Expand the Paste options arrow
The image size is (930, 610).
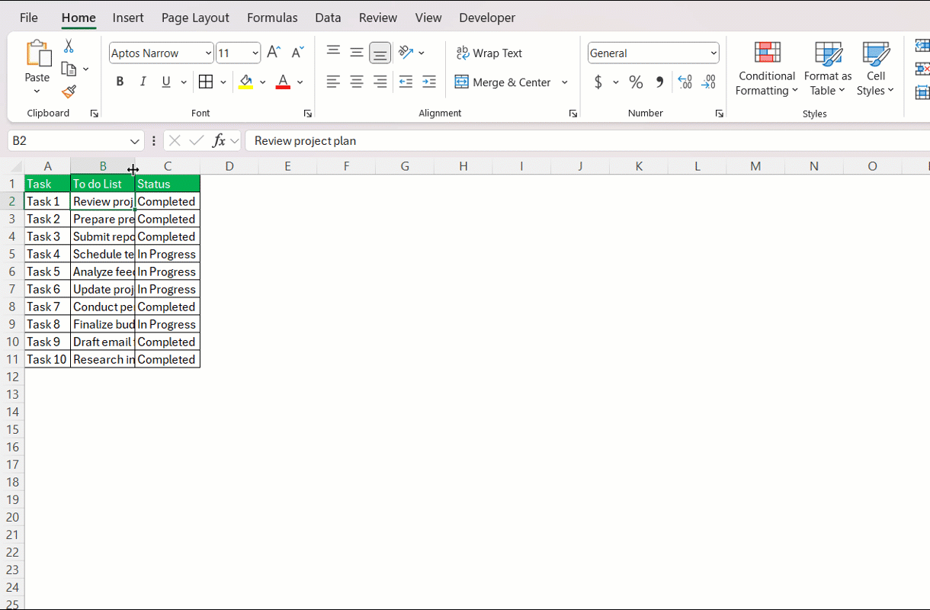point(37,91)
